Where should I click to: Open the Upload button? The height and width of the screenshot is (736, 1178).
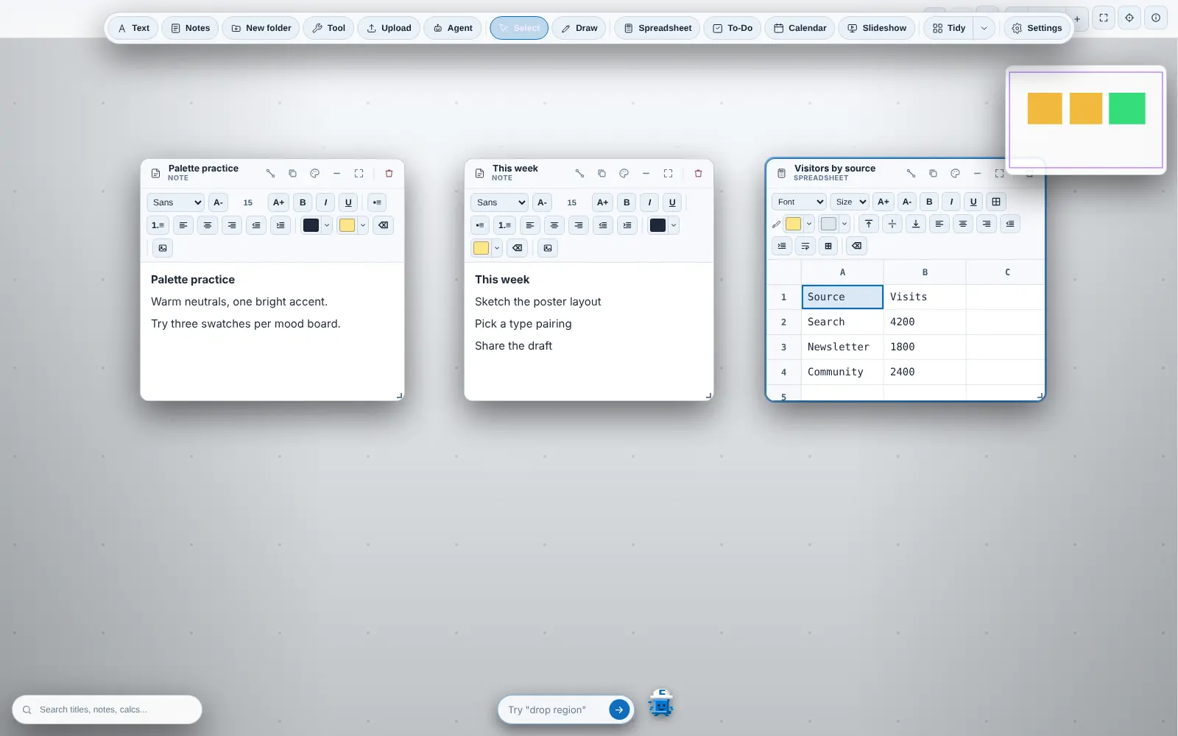389,28
